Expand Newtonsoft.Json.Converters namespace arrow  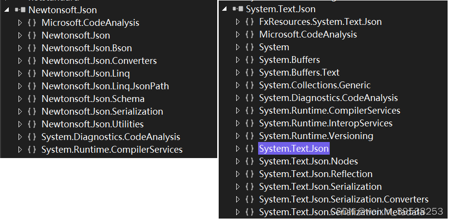tap(20, 61)
